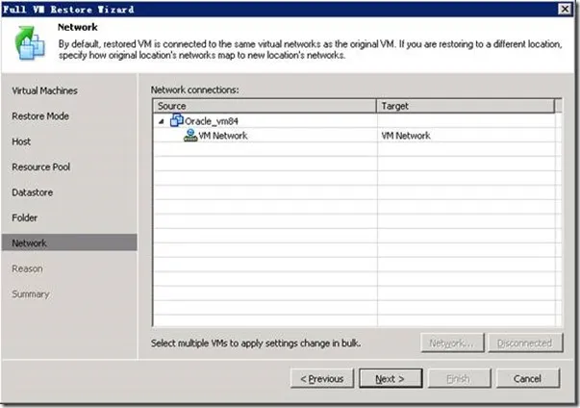Sort by the Target column header
This screenshot has height=408, width=580.
[466, 106]
